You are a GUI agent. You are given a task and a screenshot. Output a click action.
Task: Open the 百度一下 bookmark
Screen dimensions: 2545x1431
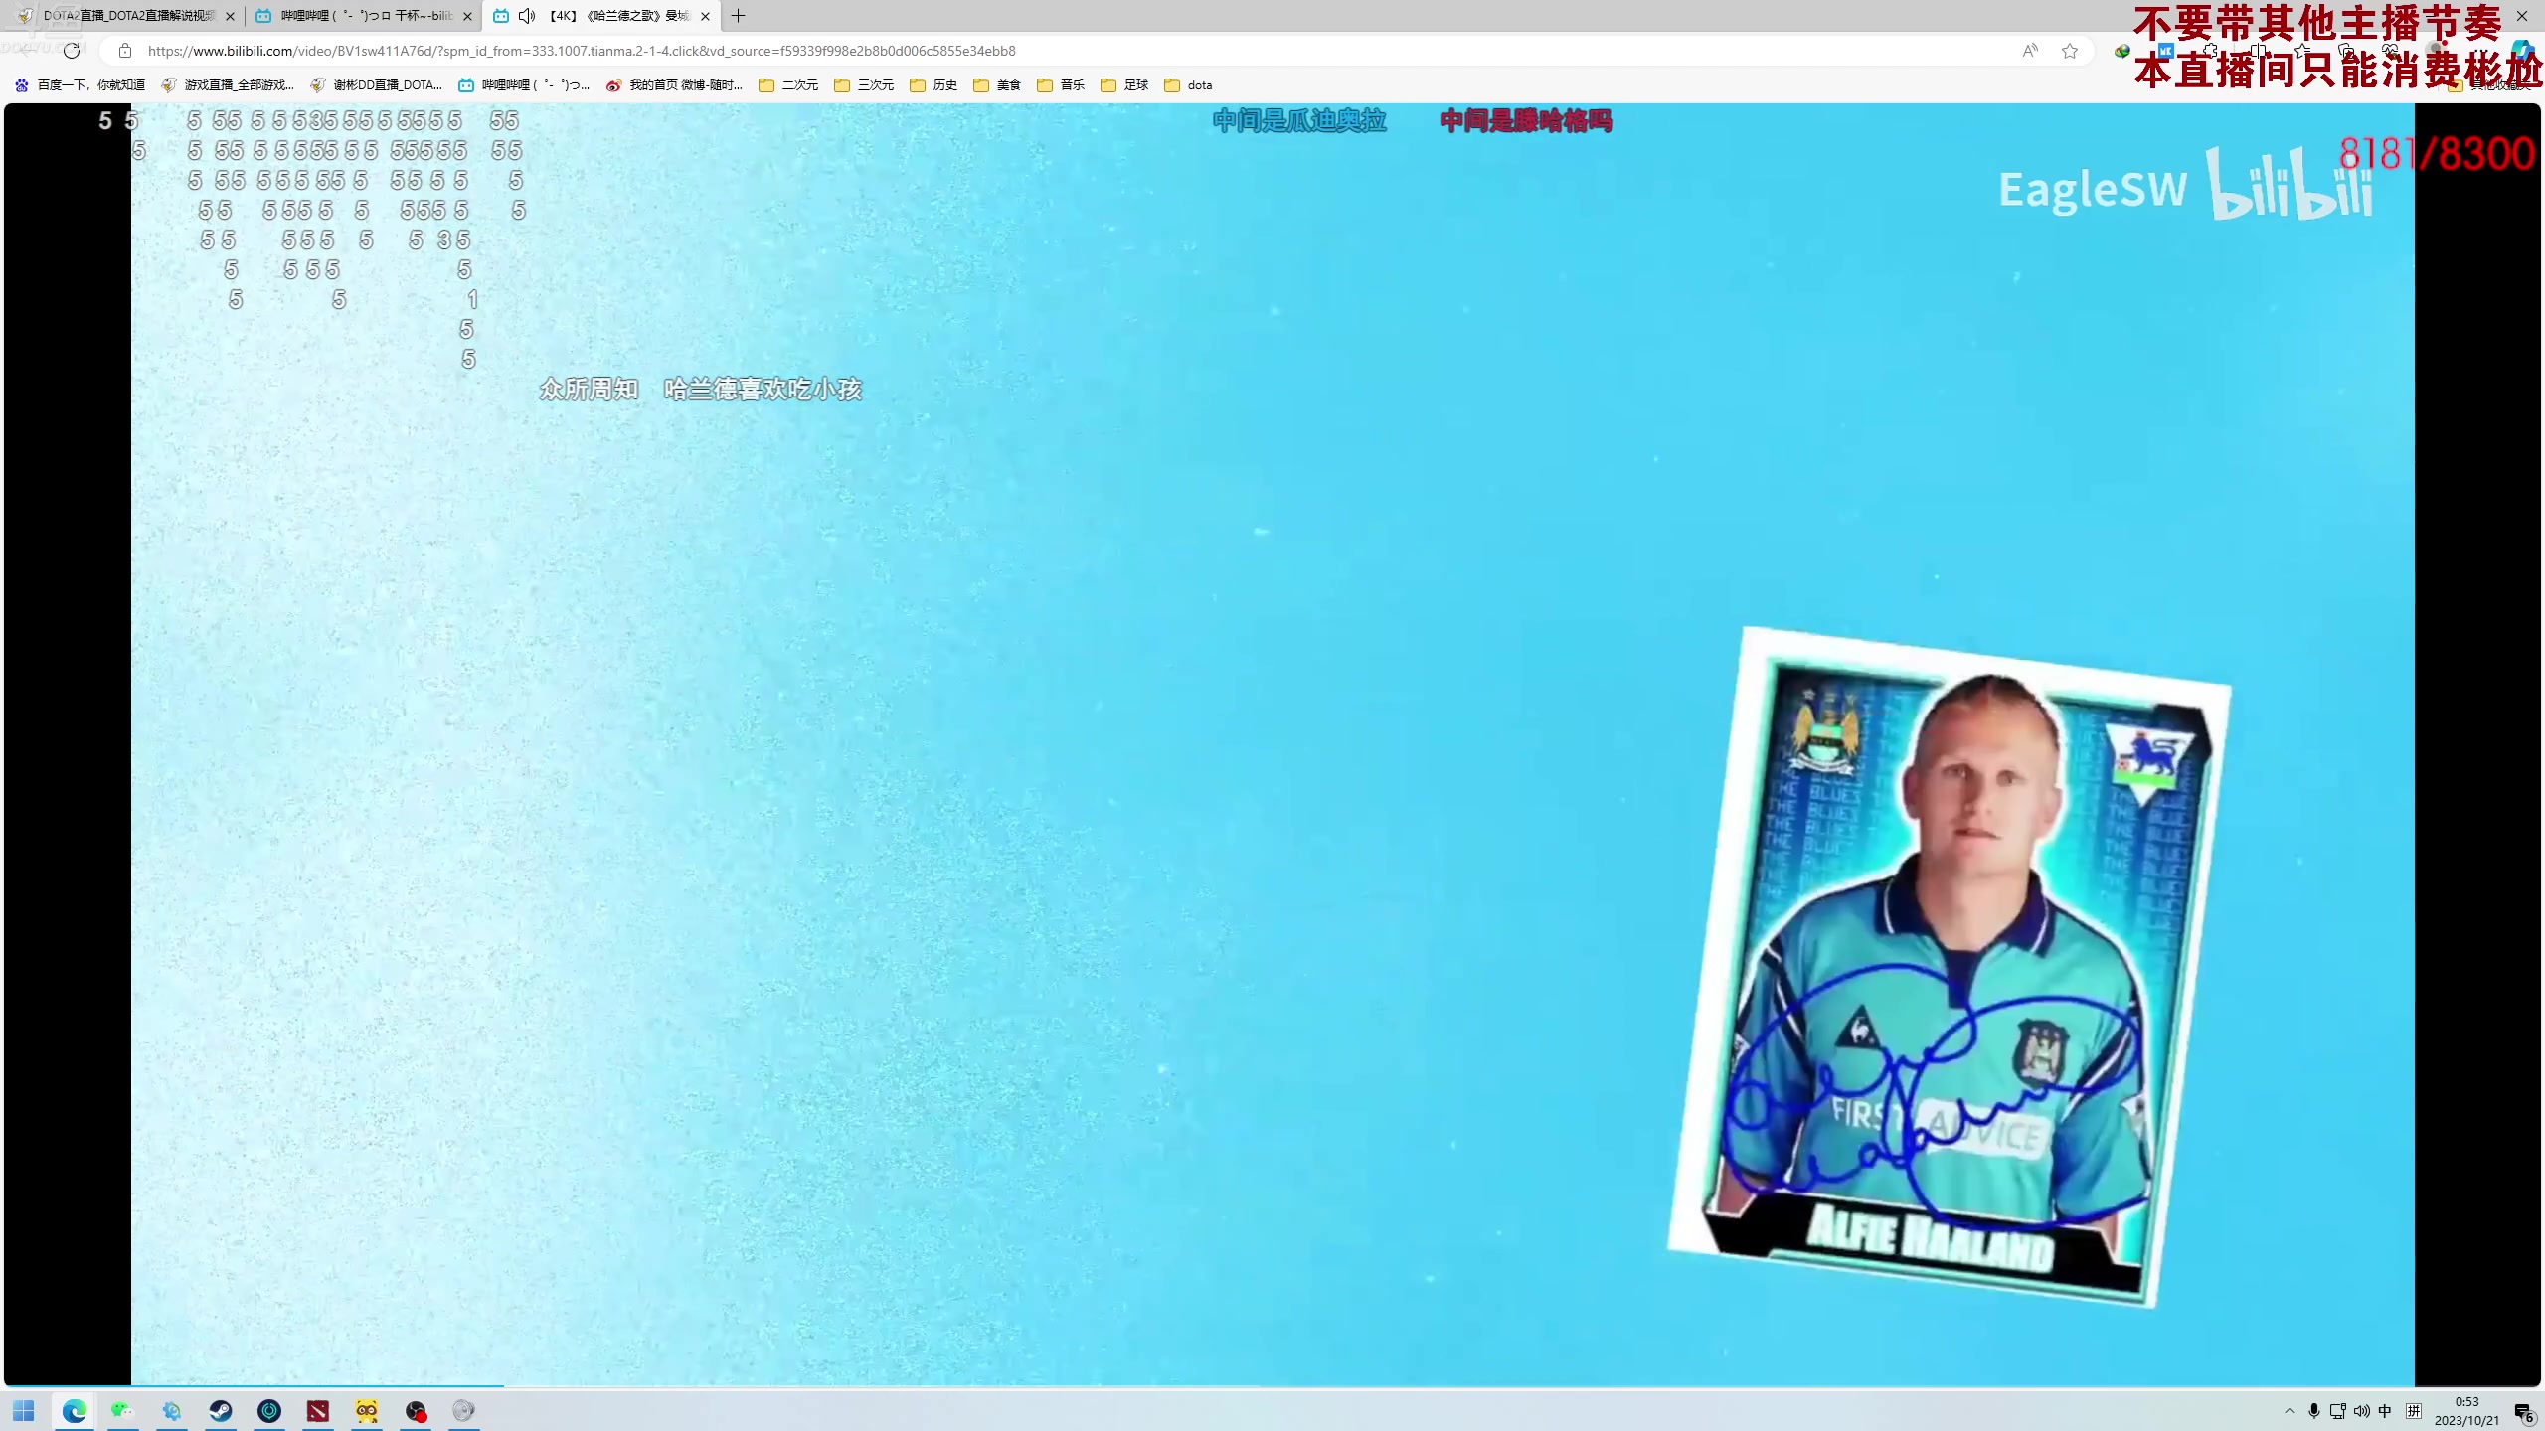click(x=81, y=85)
